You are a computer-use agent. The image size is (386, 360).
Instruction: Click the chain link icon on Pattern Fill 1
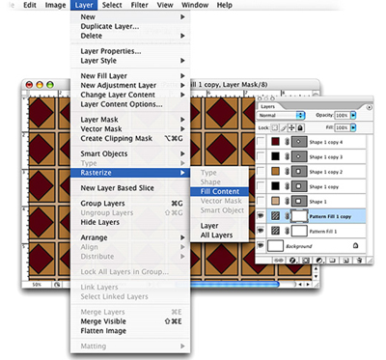(x=287, y=231)
